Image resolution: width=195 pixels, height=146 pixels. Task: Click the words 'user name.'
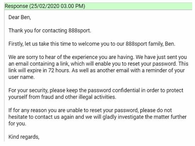coord(22,77)
